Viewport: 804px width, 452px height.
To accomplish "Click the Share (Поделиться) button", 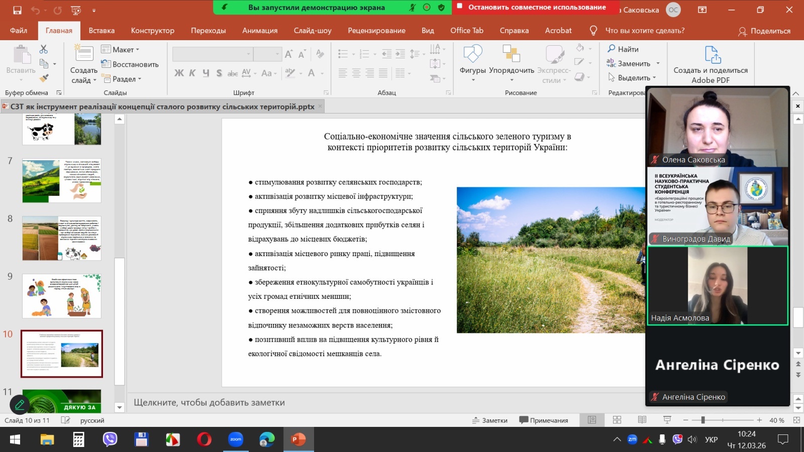I will click(764, 31).
